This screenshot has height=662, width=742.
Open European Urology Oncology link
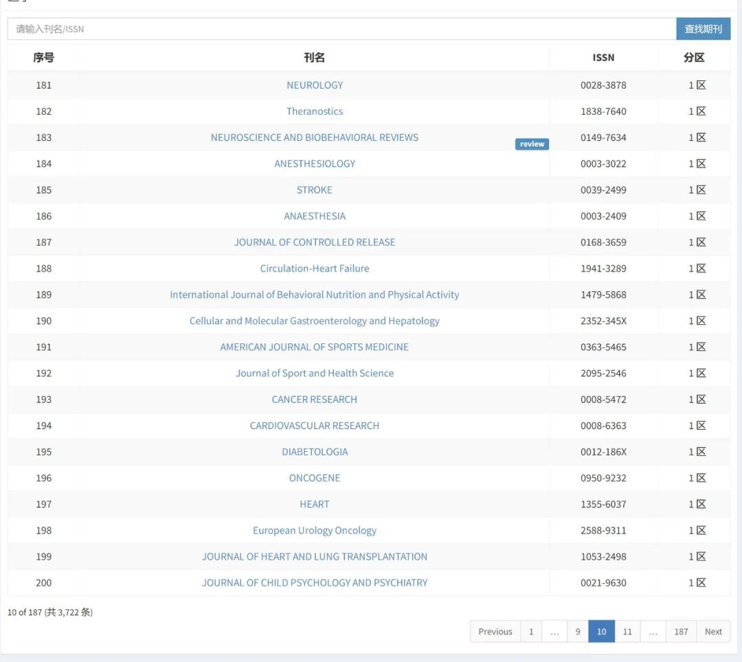click(x=315, y=530)
